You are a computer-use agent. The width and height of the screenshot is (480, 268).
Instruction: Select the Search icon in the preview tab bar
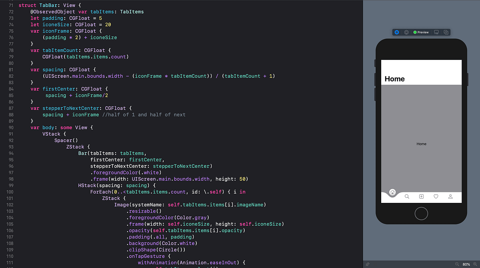pyautogui.click(x=407, y=197)
